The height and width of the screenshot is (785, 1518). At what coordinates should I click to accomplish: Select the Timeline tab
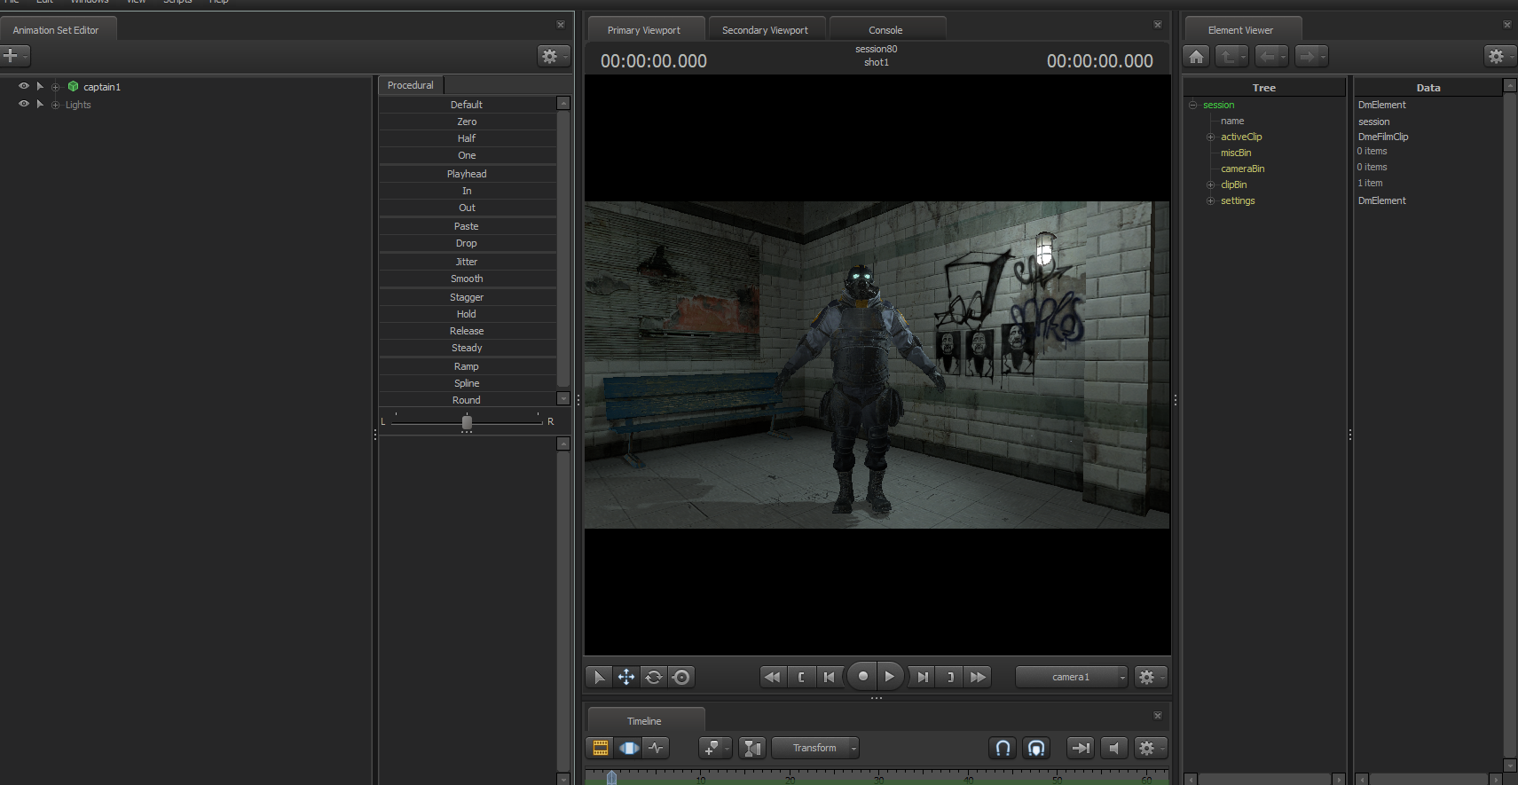click(645, 721)
